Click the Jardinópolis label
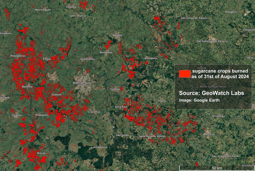This screenshot has height=171, width=255. (x=87, y=59)
